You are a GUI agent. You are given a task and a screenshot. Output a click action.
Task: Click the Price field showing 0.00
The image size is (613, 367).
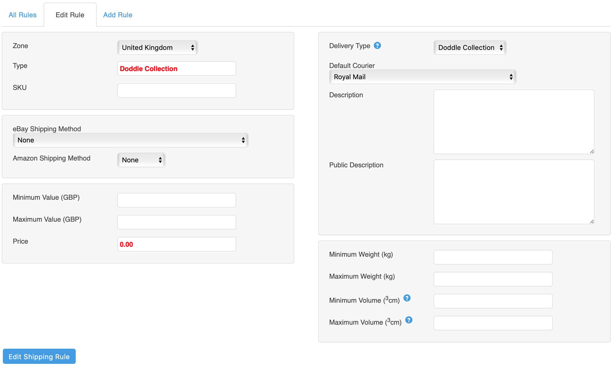tap(176, 244)
